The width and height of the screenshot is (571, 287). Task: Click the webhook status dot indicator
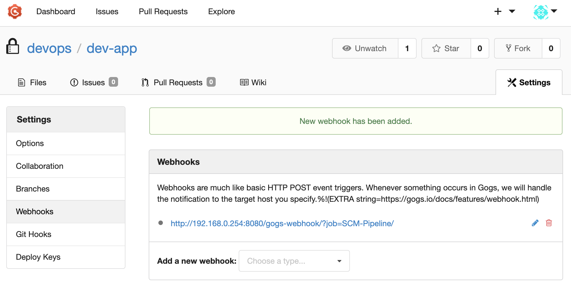pos(161,223)
